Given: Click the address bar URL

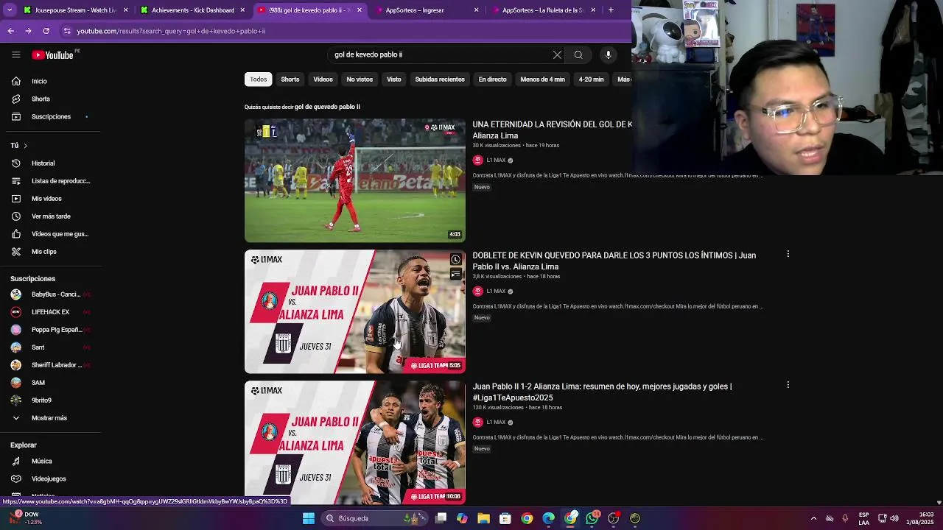Looking at the screenshot, I should (171, 31).
